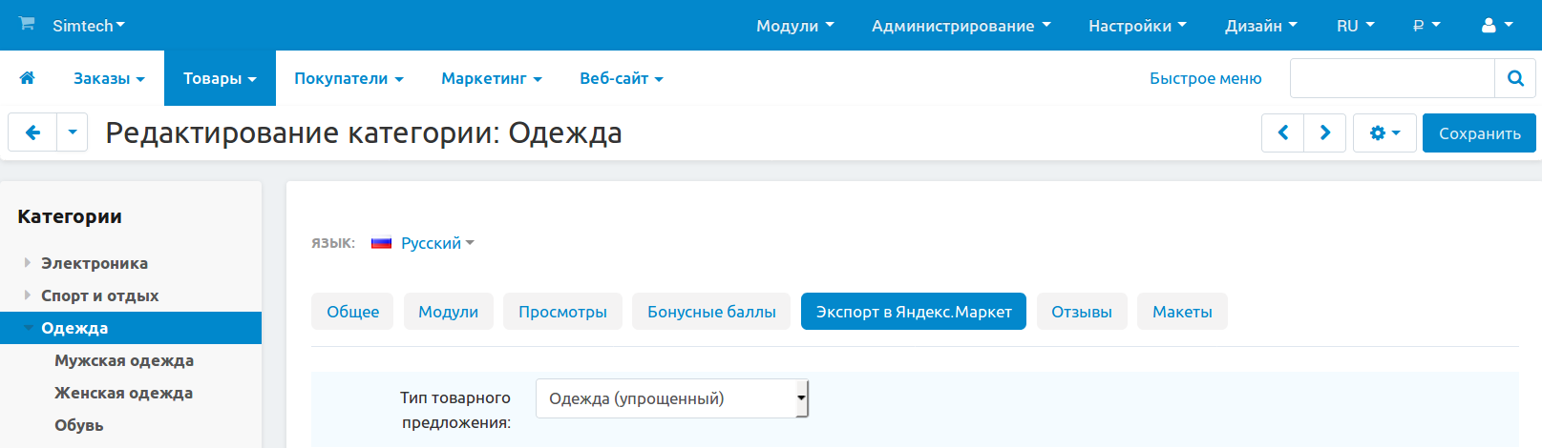1542x448 pixels.
Task: Open the gear actions menu
Action: [1384, 133]
